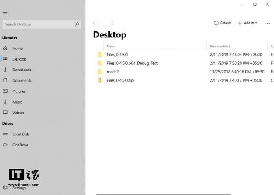Click the Downloads arrow icon
Screen dimensions: 274x195
pyautogui.click(x=5, y=70)
